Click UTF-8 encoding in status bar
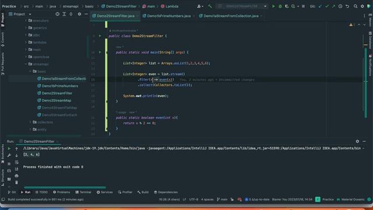 (x=193, y=199)
